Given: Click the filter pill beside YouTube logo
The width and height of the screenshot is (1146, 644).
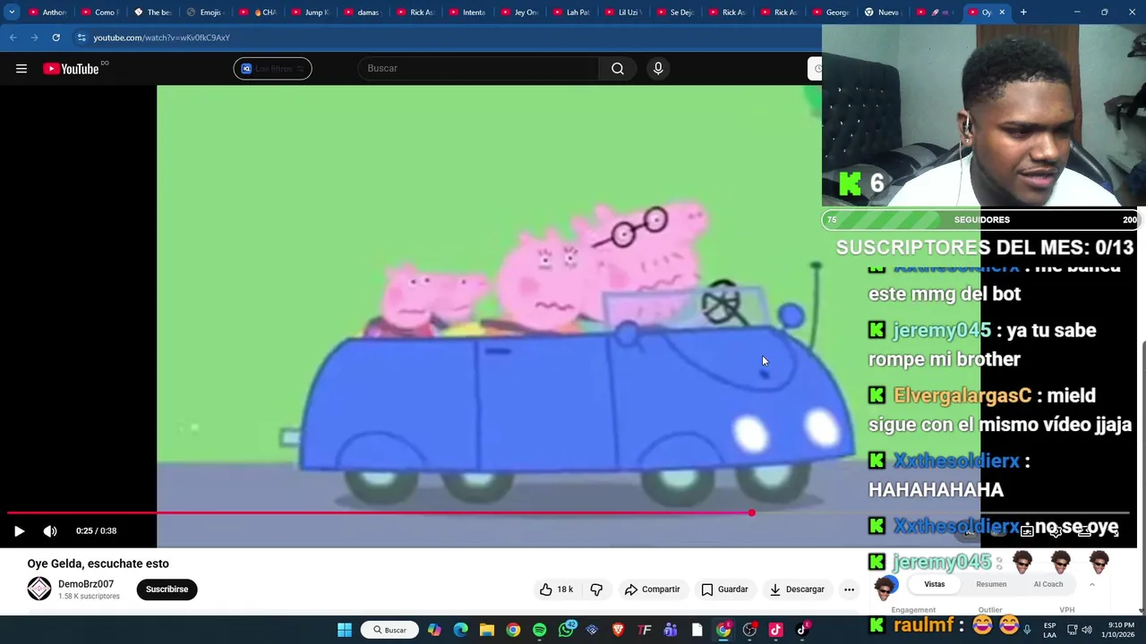Looking at the screenshot, I should (273, 69).
